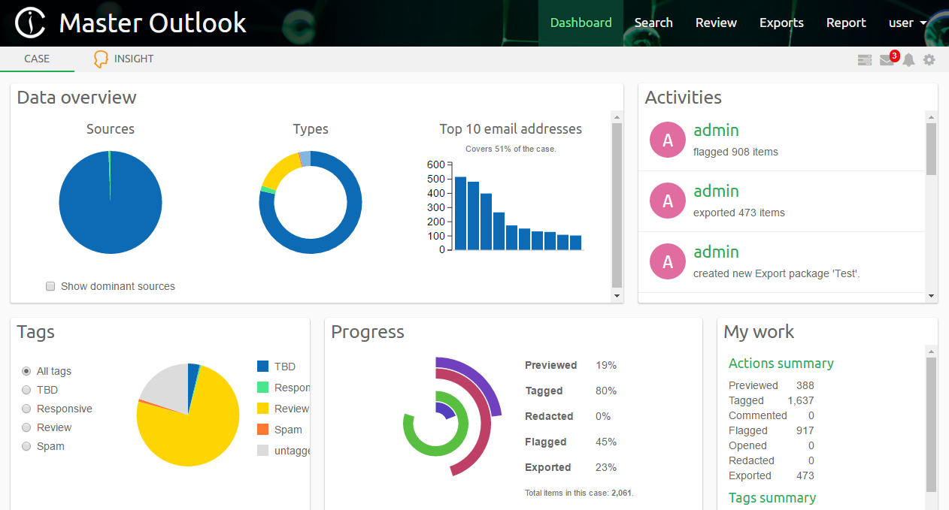Enable Show dominant sources
This screenshot has width=949, height=510.
tap(50, 285)
